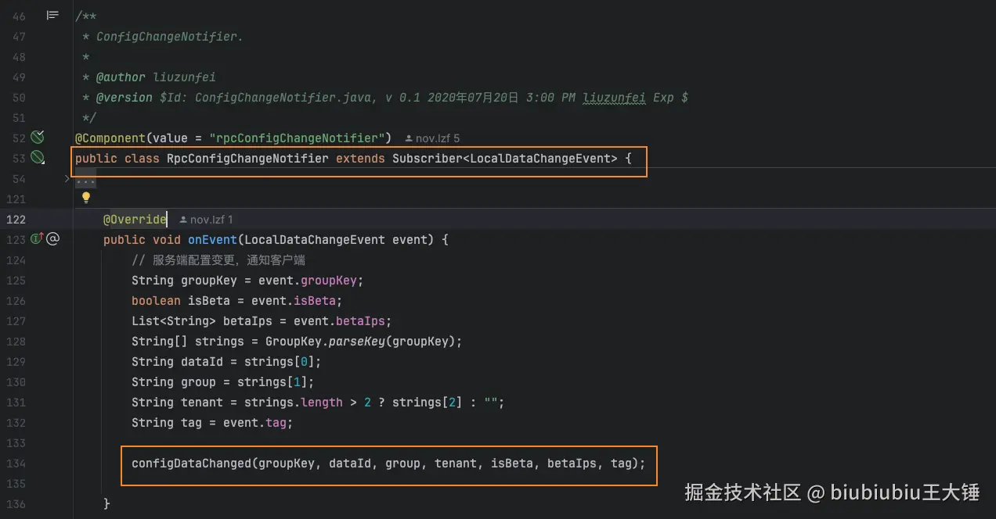Click 'String tenant' declaration on line 131
996x519 pixels.
coord(177,403)
